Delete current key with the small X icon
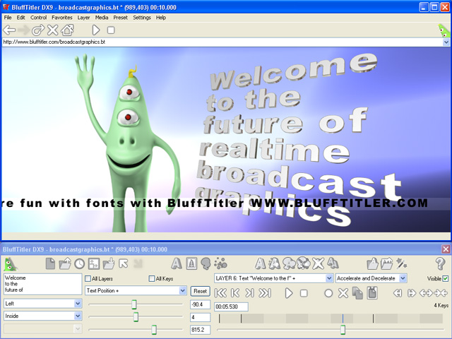Screen dimensions: 452x339 coord(343,294)
